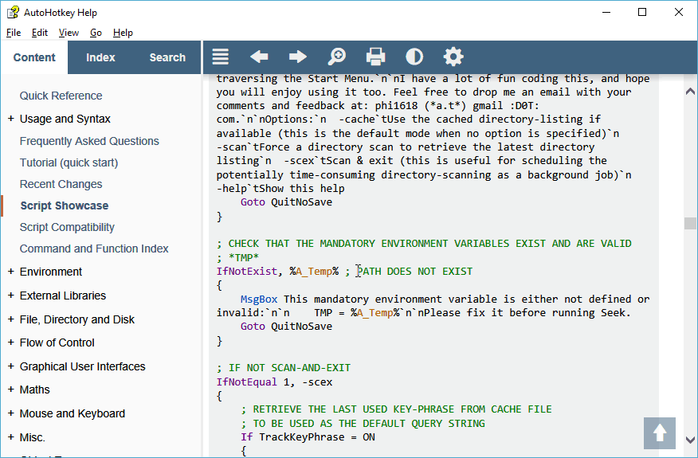Open the Quick Reference page
This screenshot has height=458, width=698.
[61, 96]
